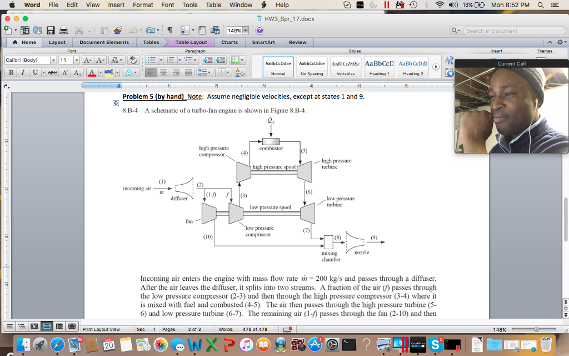
Task: Click the Sort A-Z icon
Action: click(239, 72)
